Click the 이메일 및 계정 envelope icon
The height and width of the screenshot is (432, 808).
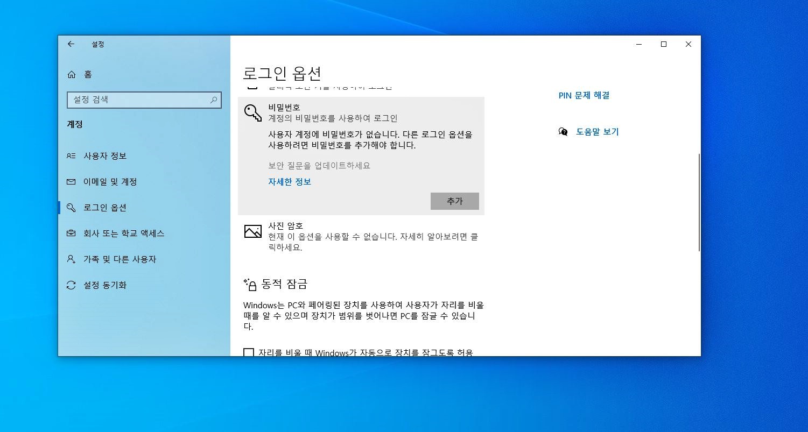pos(71,182)
